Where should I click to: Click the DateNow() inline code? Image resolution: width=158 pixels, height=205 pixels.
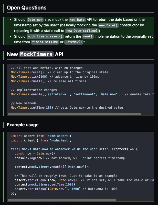pyautogui.click(x=74, y=42)
